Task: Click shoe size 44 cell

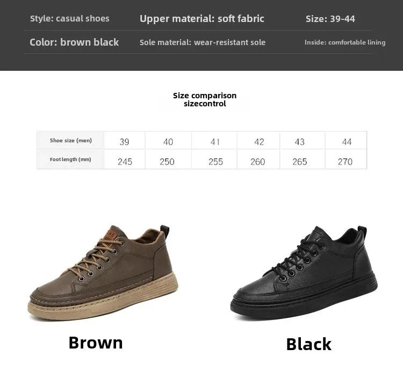Action: point(346,141)
